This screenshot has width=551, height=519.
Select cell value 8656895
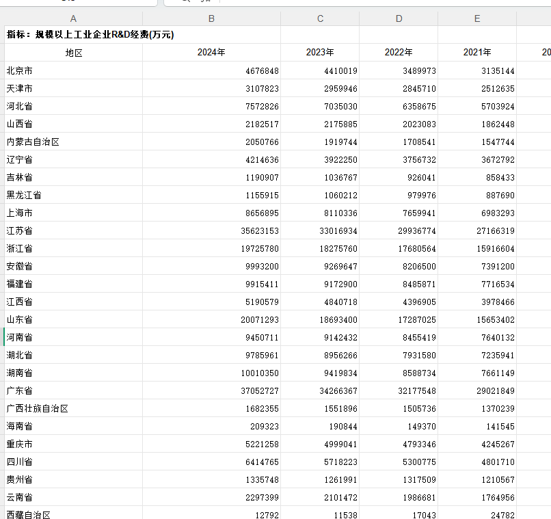click(262, 213)
